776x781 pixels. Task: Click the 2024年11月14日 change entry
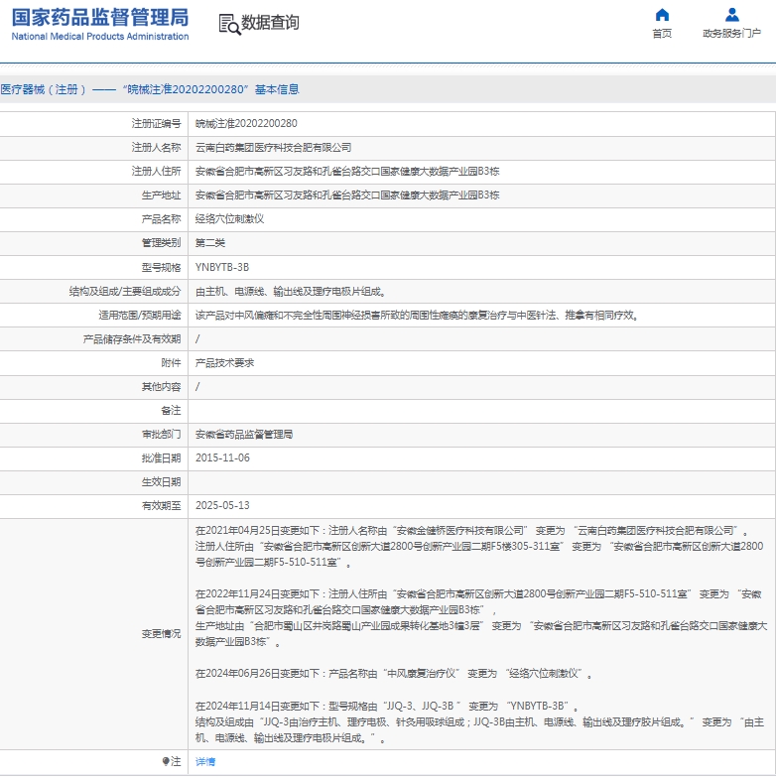click(479, 722)
